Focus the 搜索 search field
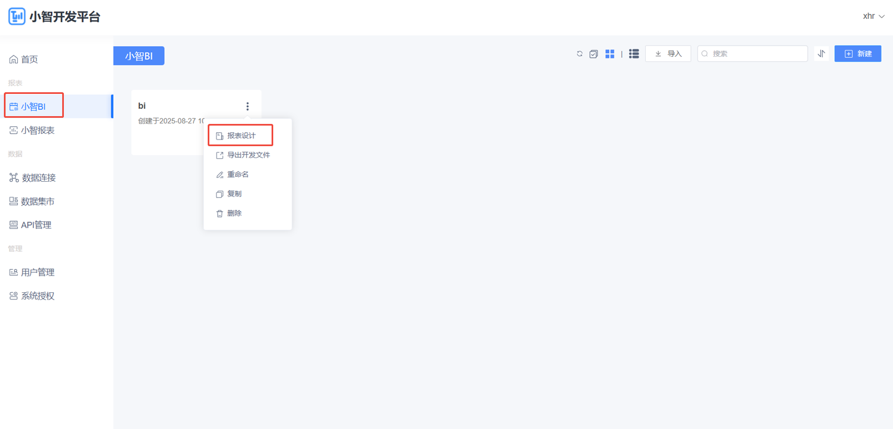Viewport: 893px width, 429px height. 756,54
